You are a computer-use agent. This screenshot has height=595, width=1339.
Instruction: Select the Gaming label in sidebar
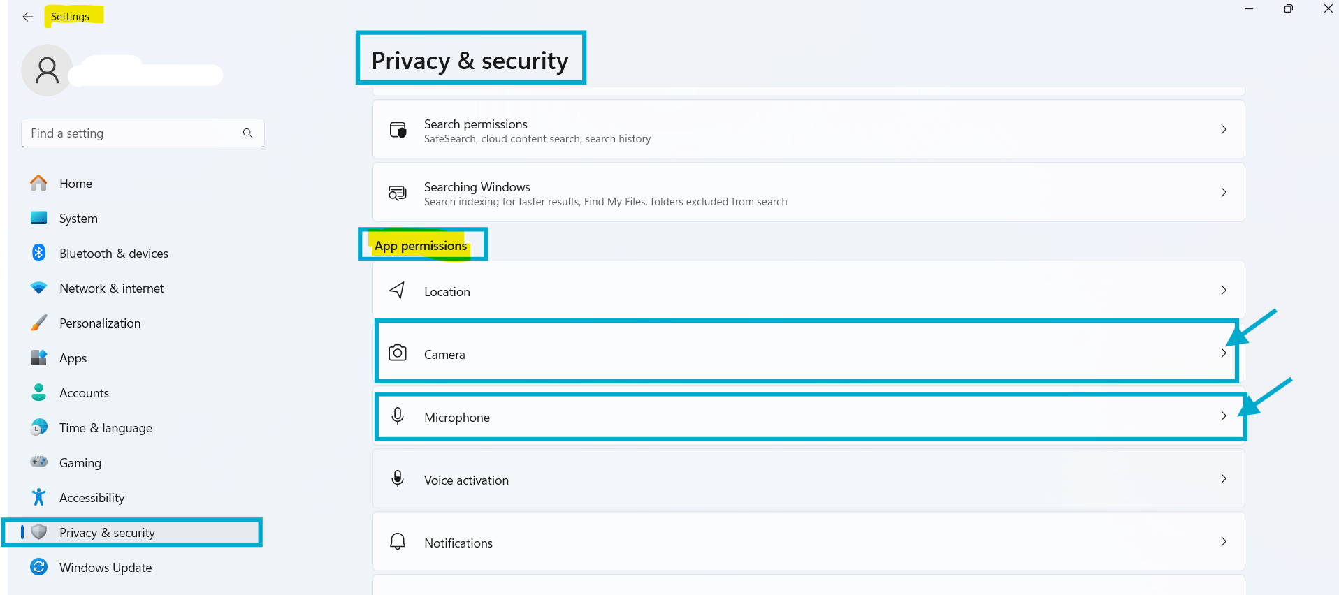(80, 463)
